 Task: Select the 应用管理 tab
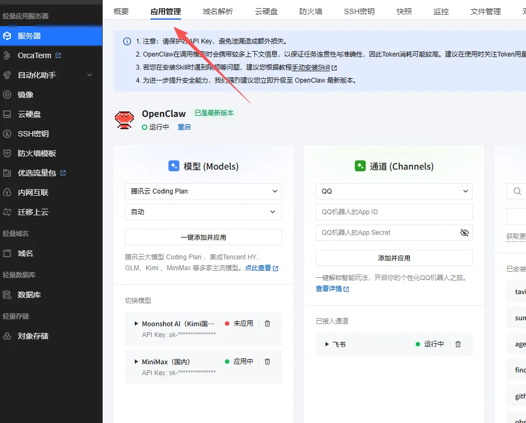[x=166, y=11]
